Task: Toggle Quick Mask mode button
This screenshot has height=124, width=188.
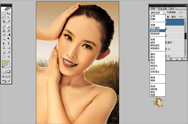Action: click(8, 72)
